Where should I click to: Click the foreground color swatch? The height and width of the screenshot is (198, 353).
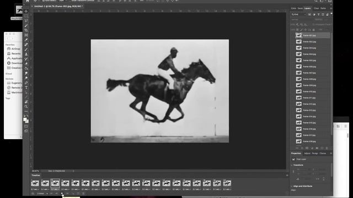(25, 119)
